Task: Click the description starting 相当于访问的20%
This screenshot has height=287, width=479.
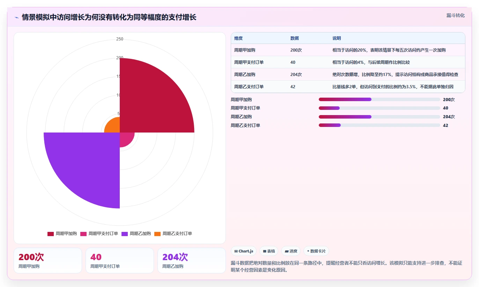Action: pyautogui.click(x=389, y=50)
